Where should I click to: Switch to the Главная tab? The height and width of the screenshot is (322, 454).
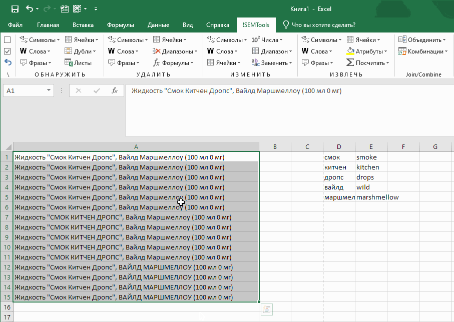(48, 25)
